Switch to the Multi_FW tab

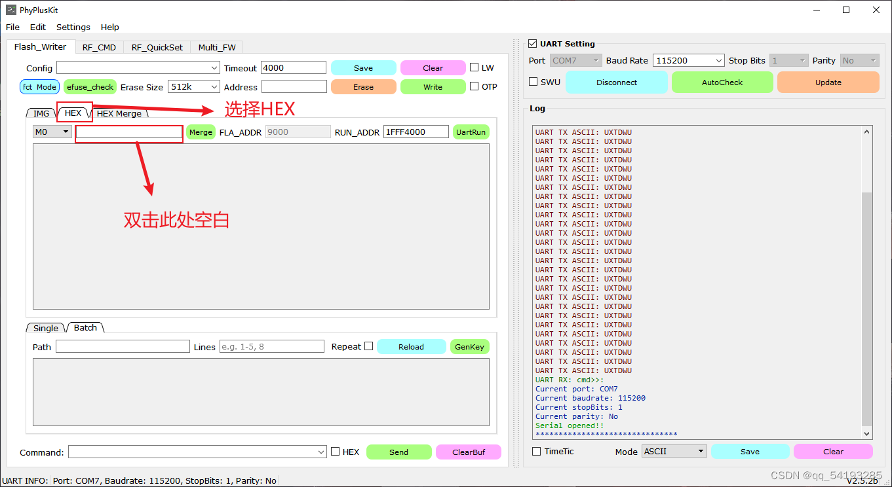point(217,47)
